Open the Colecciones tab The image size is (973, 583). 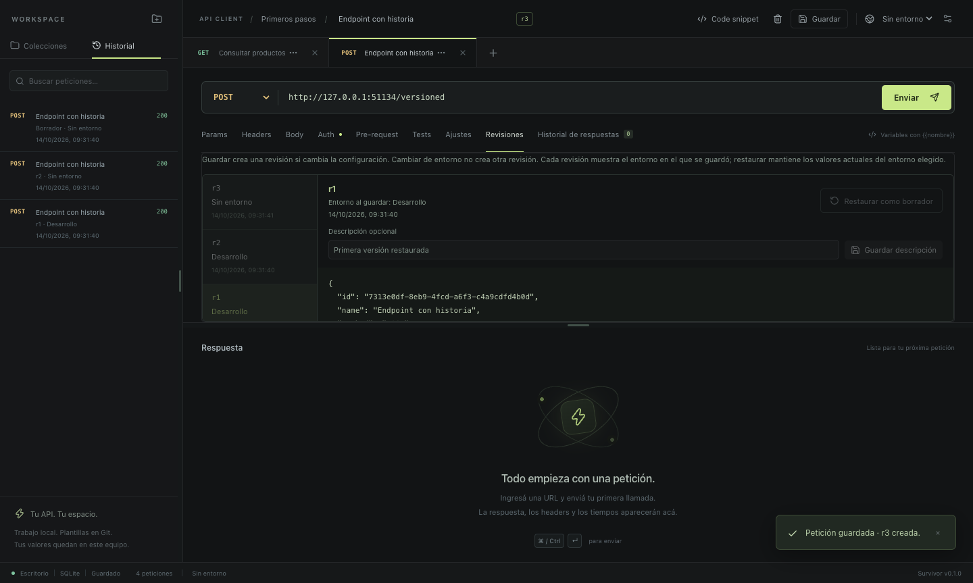pos(39,46)
